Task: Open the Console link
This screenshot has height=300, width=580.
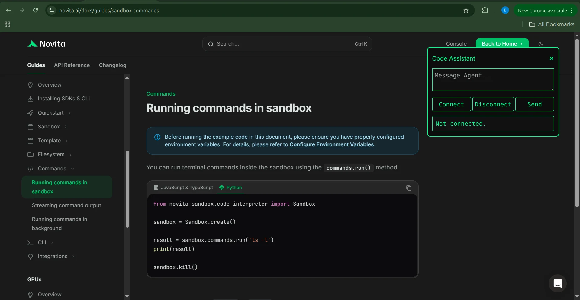Action: (456, 44)
